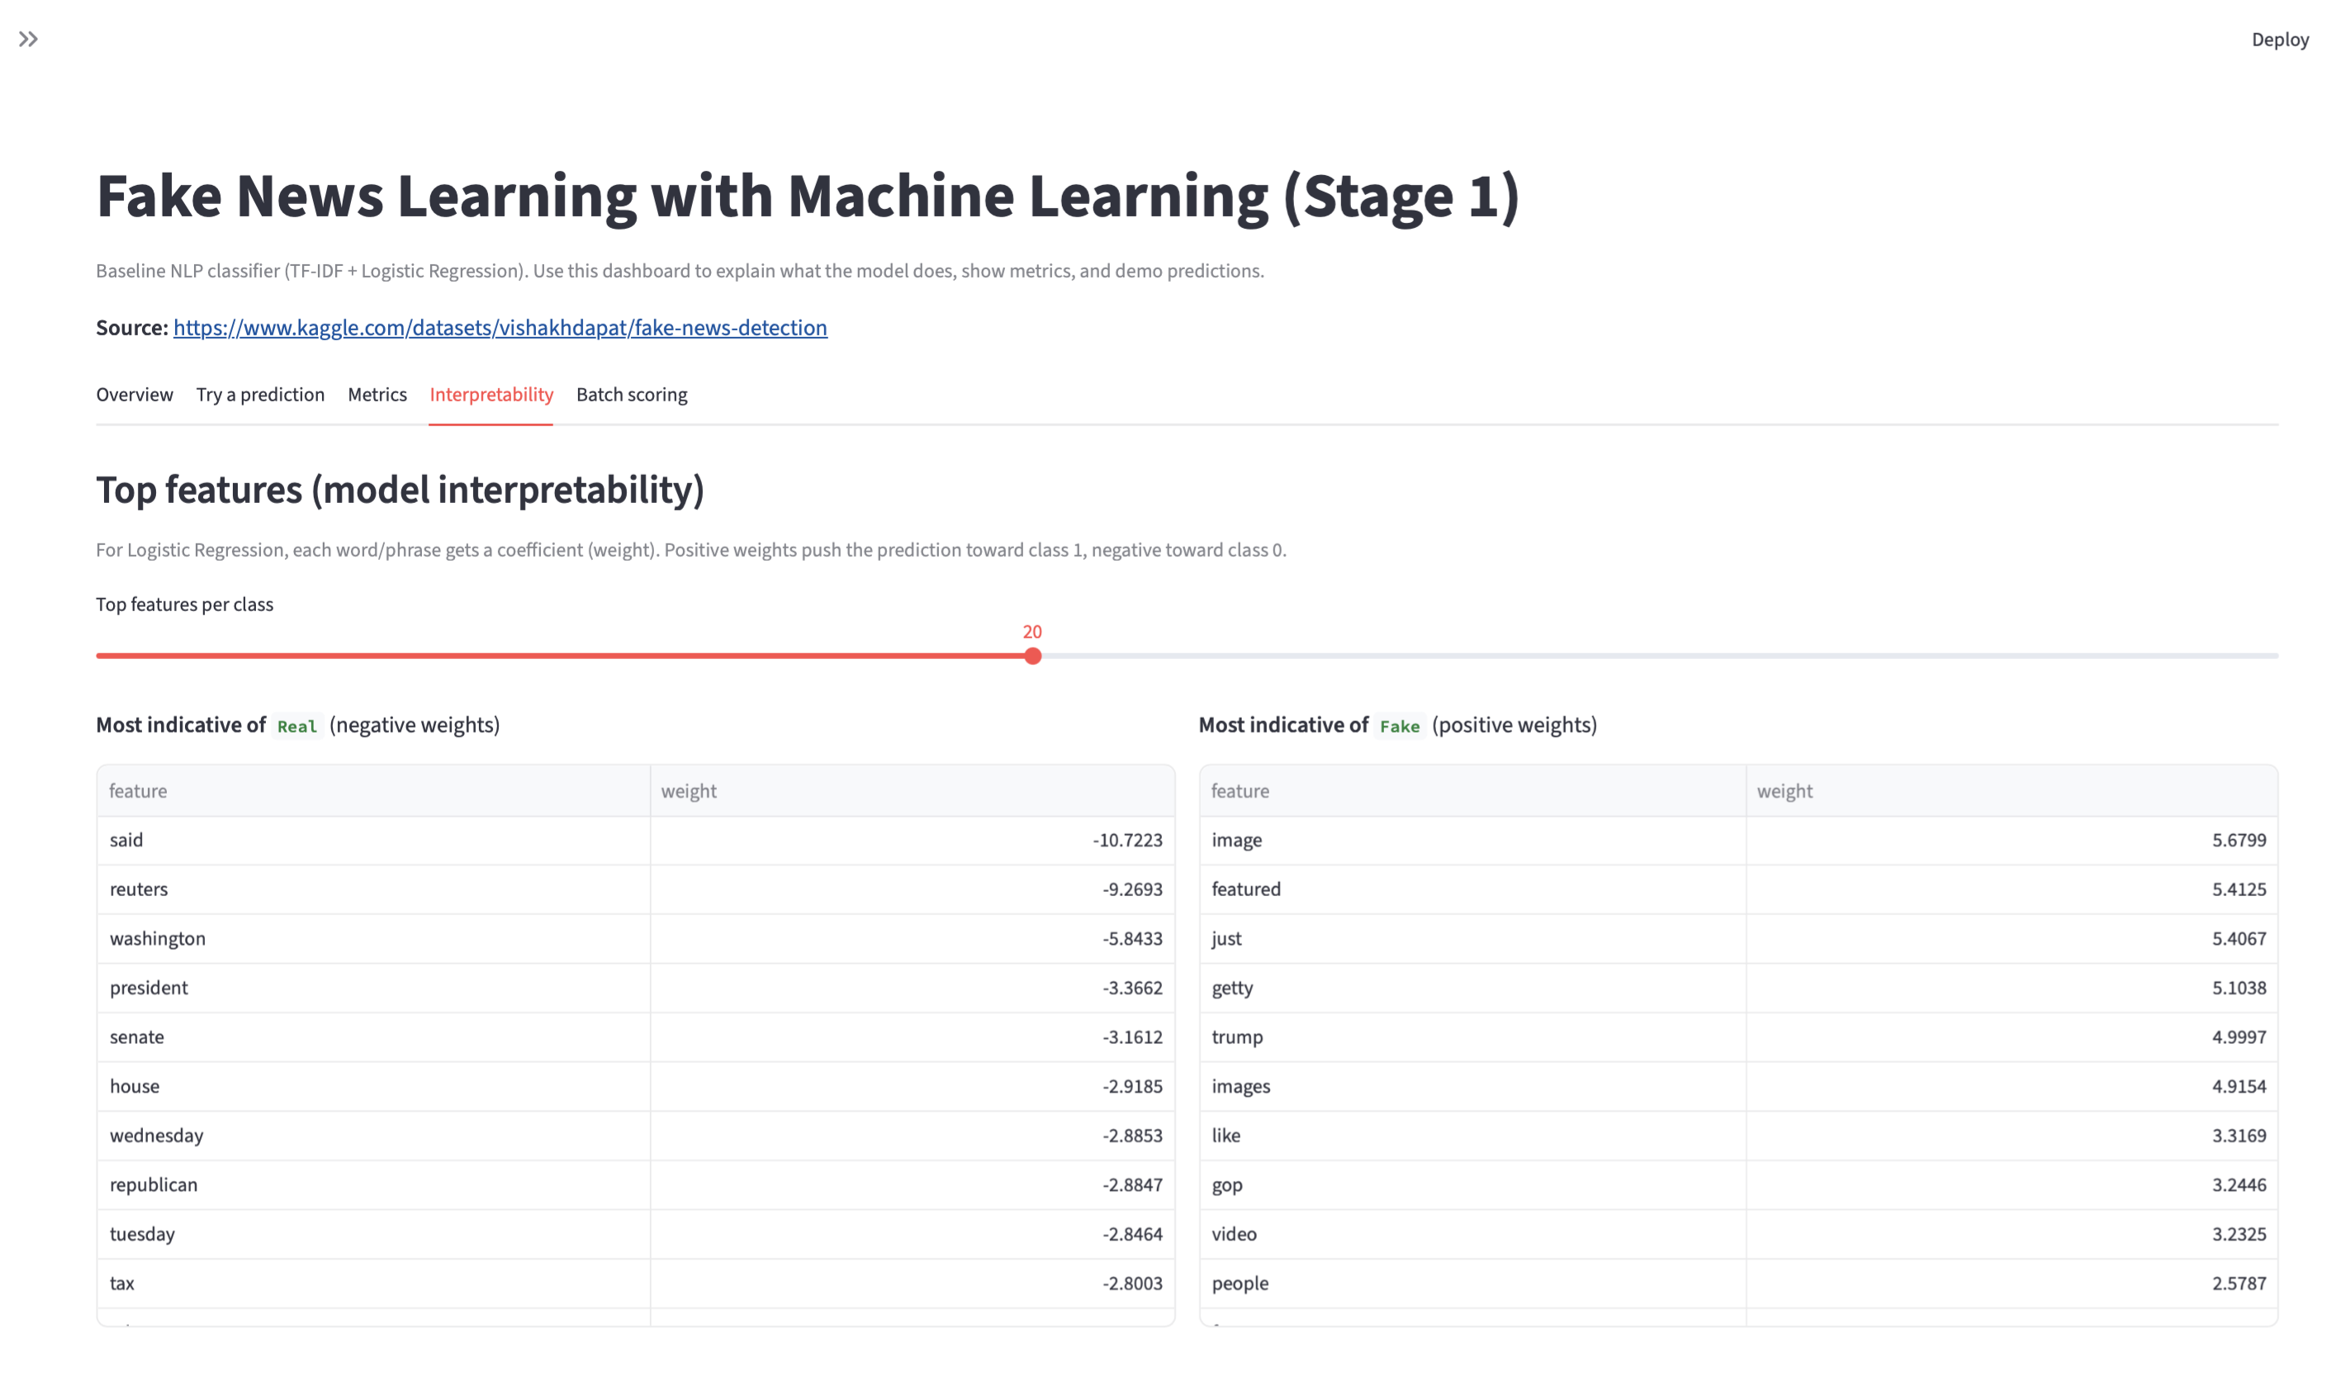Select the Interpretability tab

(491, 395)
